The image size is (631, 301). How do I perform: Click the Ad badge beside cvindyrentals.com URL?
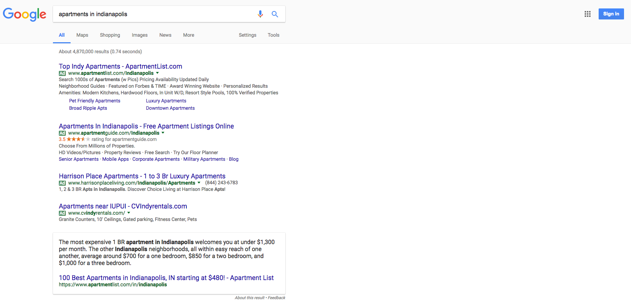(x=63, y=213)
